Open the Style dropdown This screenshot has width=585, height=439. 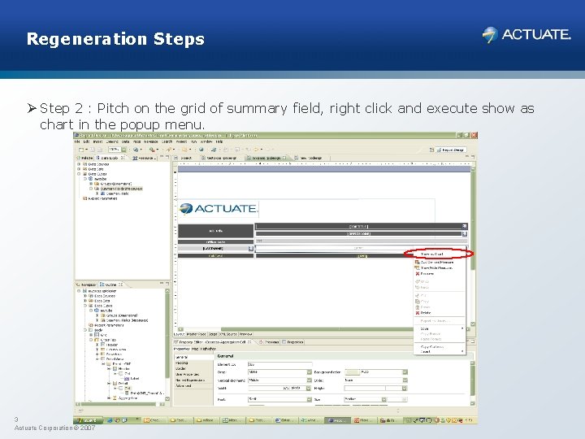405,380
